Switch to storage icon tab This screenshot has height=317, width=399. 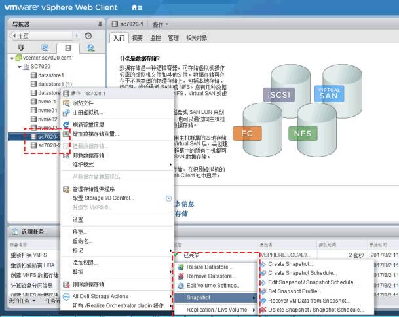(68, 48)
